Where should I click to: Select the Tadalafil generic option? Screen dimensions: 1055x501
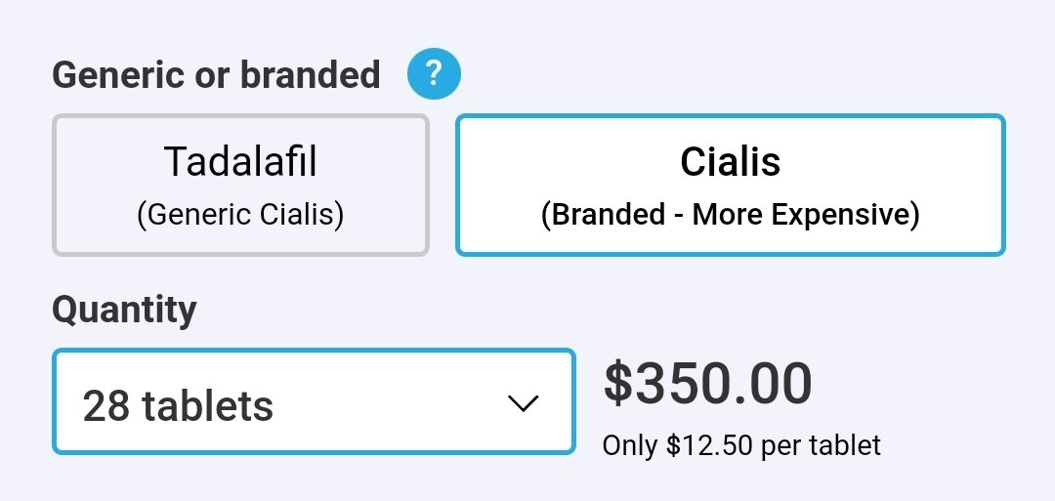pyautogui.click(x=240, y=185)
